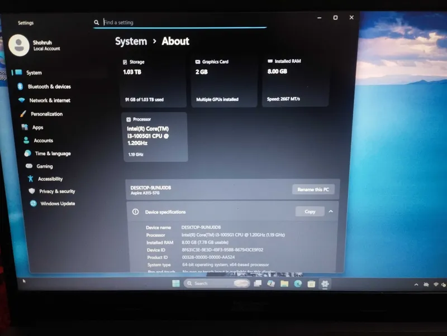The width and height of the screenshot is (447, 336).
Task: Click the System monitor icon in sidebar
Action: (18, 72)
